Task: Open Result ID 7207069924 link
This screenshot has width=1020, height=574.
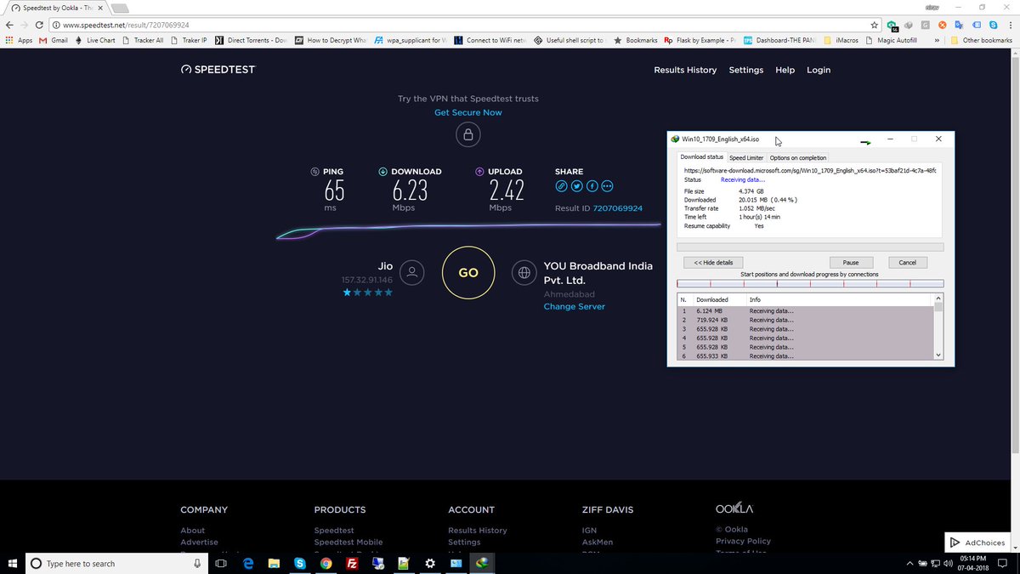Action: (x=617, y=208)
